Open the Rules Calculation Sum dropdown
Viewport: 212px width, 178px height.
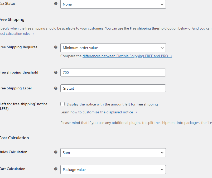[113, 153]
